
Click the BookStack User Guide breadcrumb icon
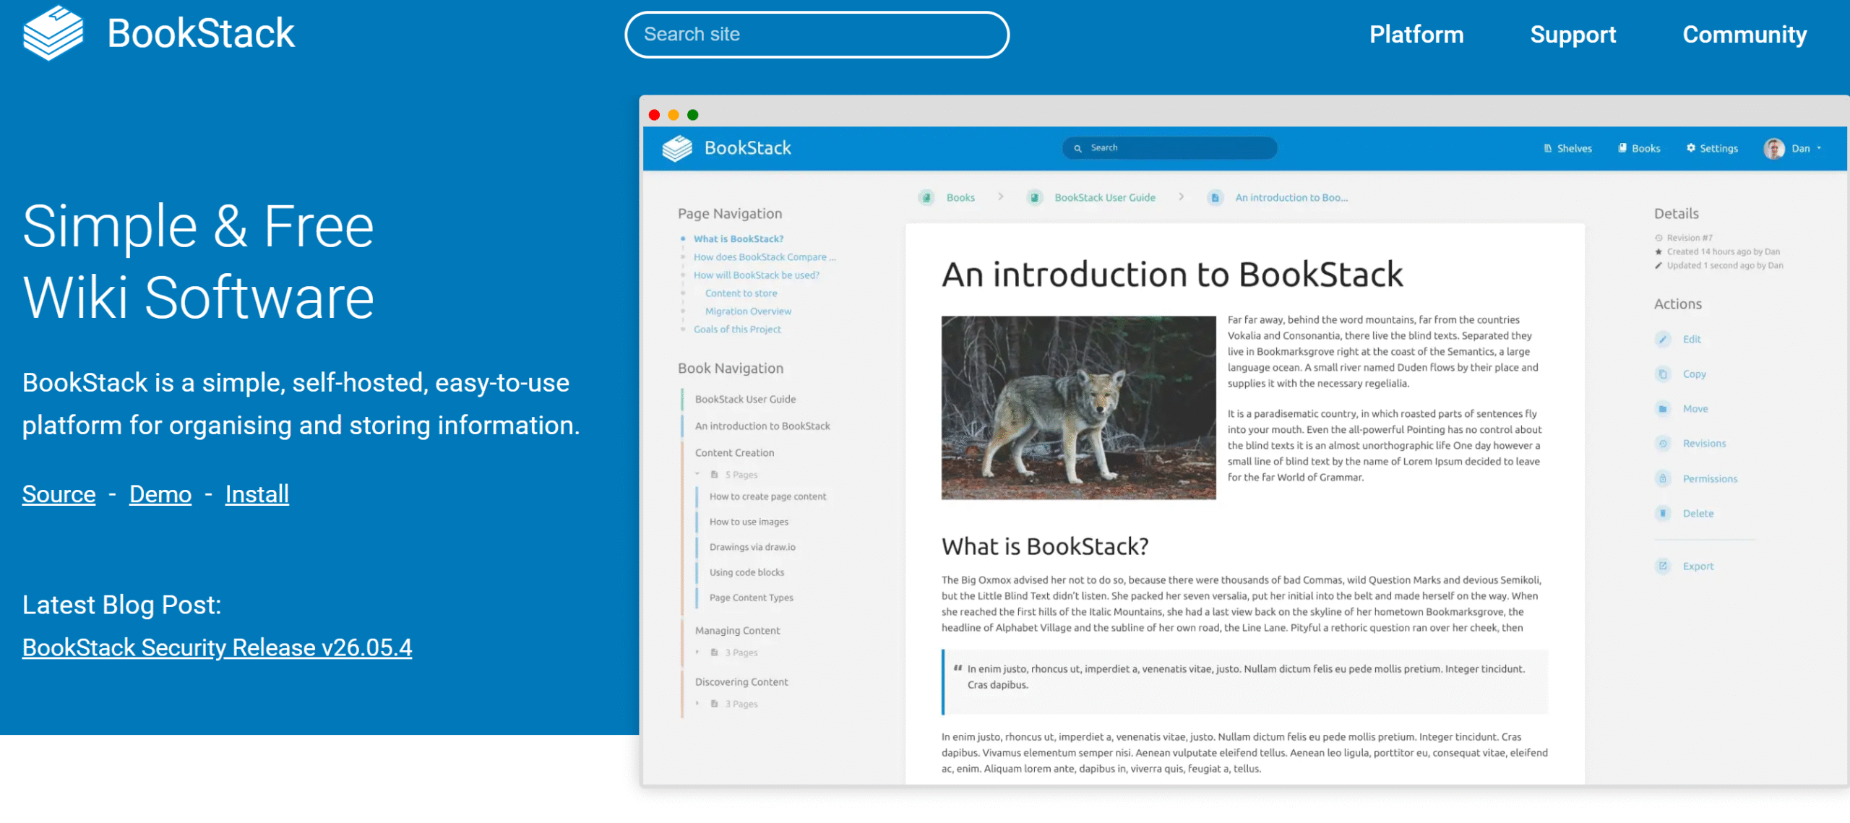(1035, 197)
